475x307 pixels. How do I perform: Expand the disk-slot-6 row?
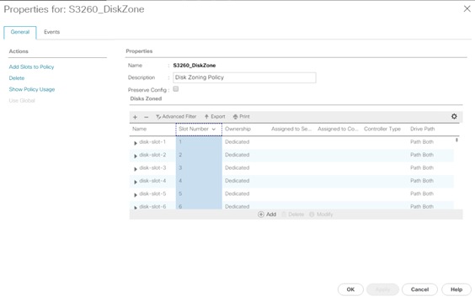(136, 208)
